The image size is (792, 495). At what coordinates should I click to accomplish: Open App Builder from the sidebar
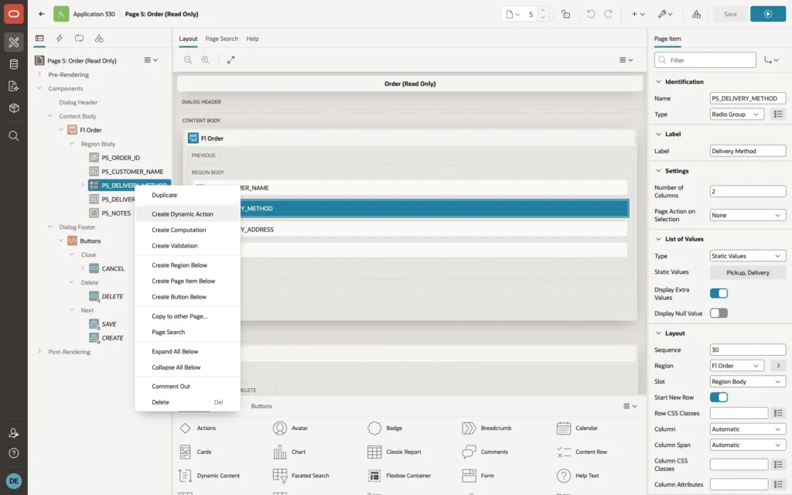14,42
